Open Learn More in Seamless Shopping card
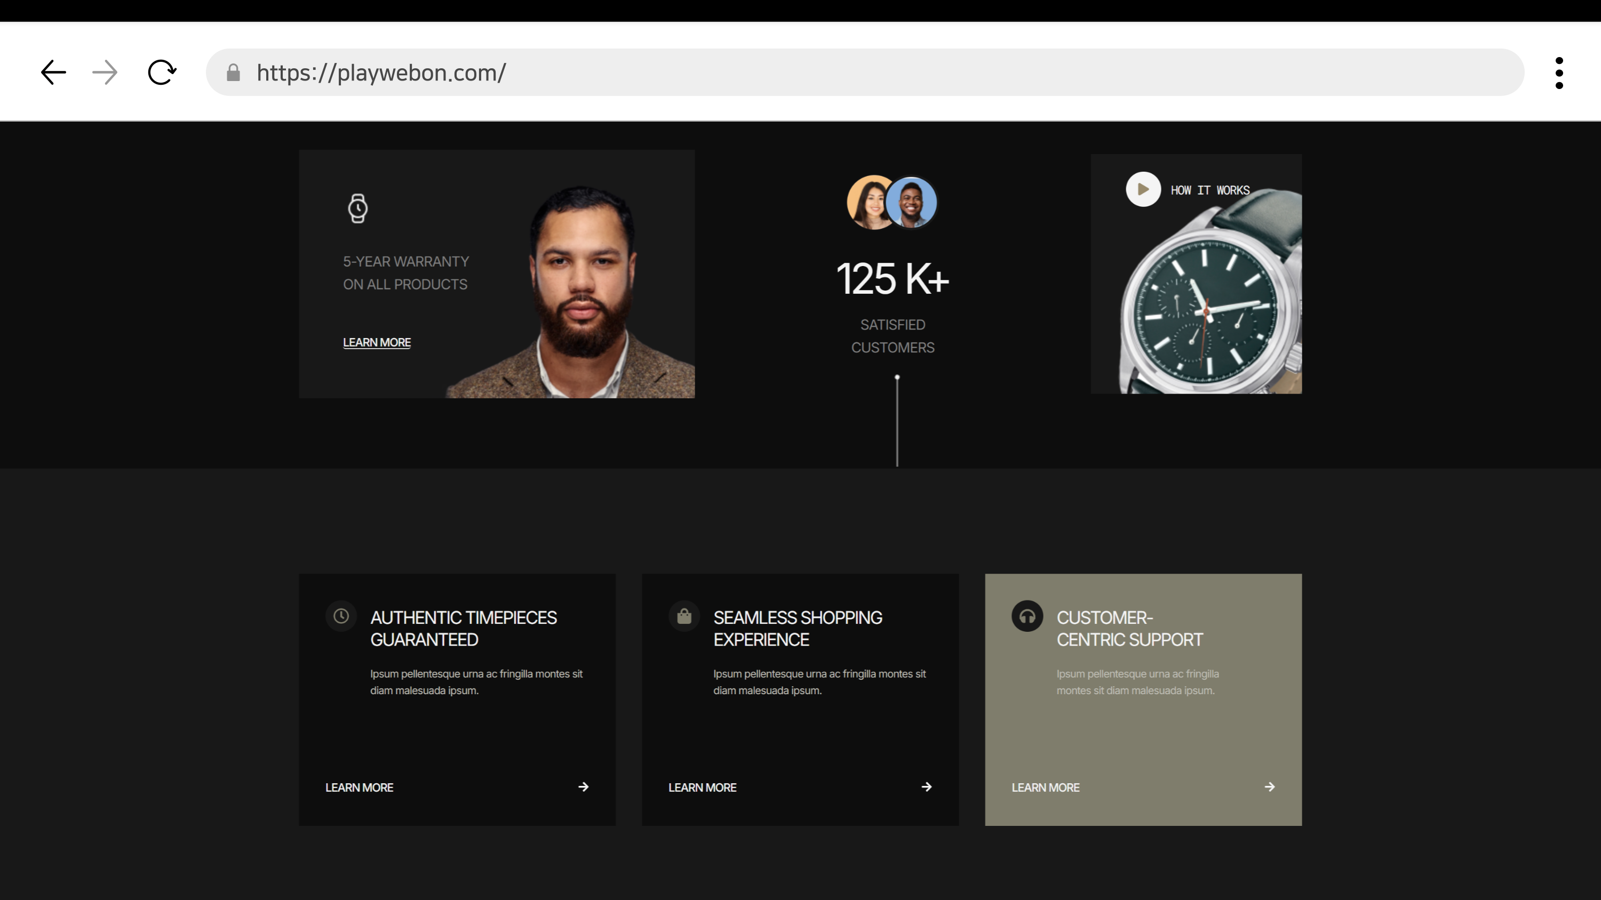The height and width of the screenshot is (900, 1601). pyautogui.click(x=702, y=787)
